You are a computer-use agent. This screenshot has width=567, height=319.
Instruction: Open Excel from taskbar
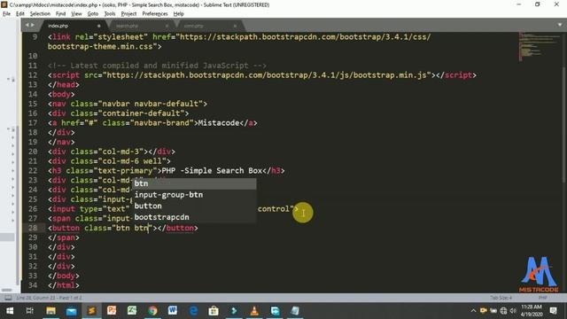[x=132, y=311]
